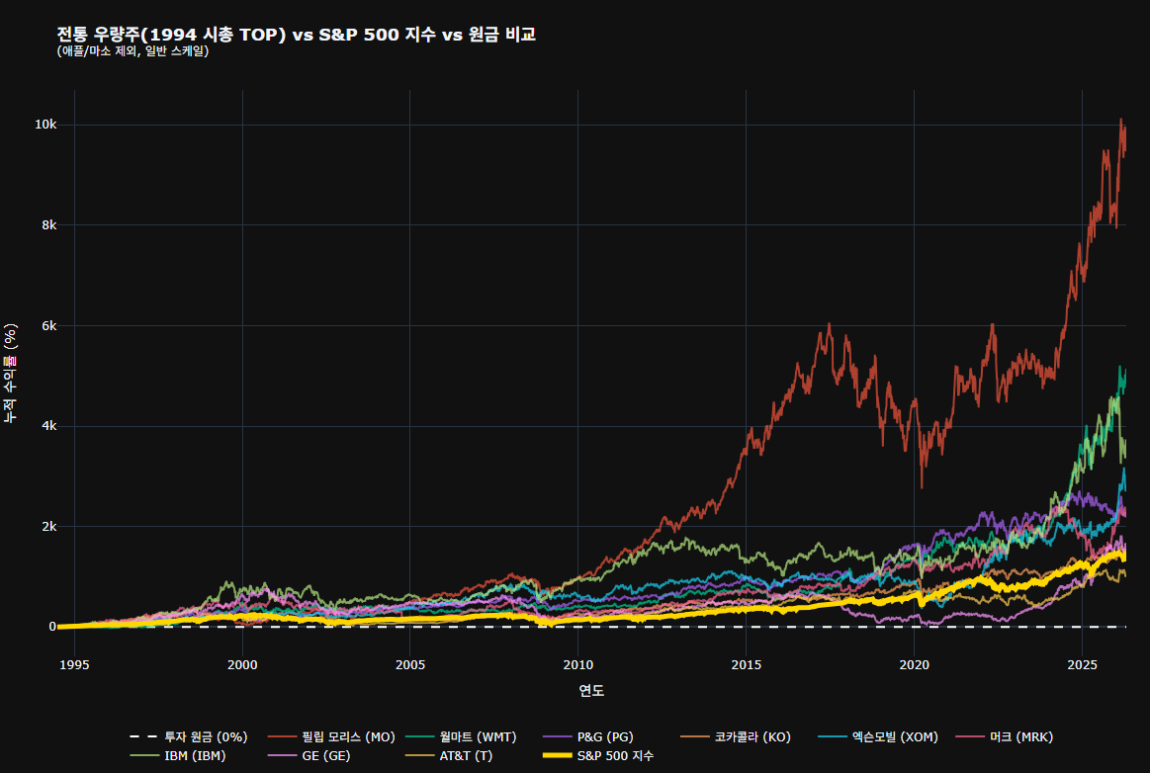Click the x-axis label 연도
This screenshot has width=1150, height=773.
(x=591, y=690)
